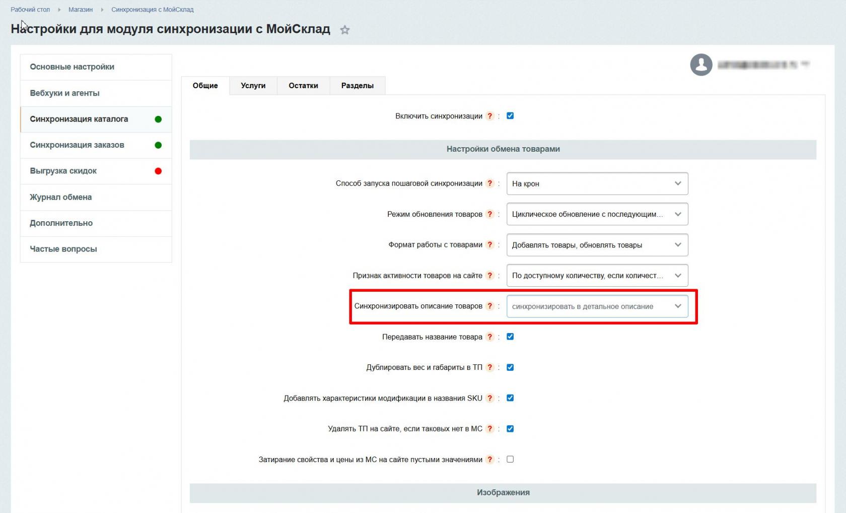Switch to the 'Общие' tab
Viewport: 846px width, 513px height.
click(x=205, y=86)
